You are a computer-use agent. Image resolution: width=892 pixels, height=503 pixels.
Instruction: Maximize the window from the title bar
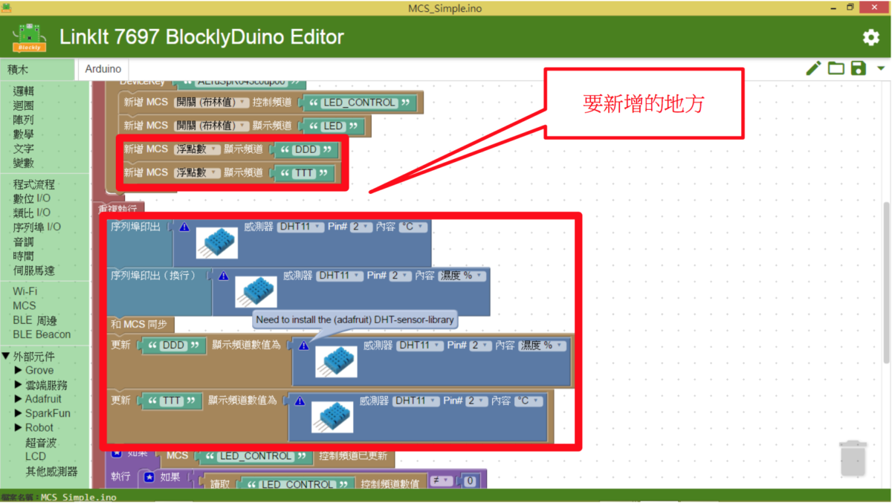coord(850,7)
